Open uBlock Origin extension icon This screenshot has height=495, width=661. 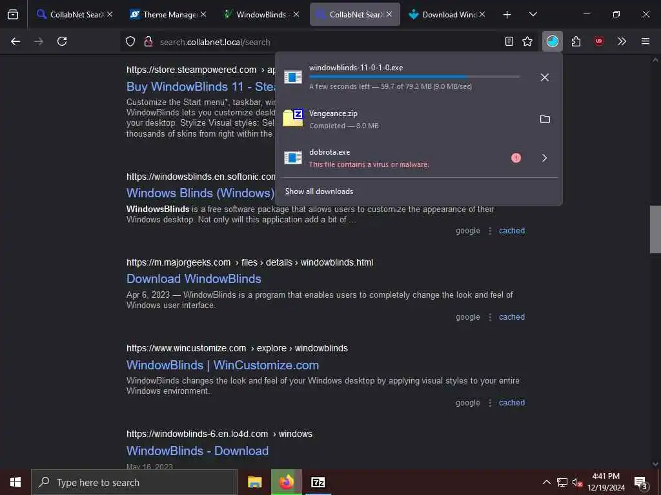pos(598,41)
